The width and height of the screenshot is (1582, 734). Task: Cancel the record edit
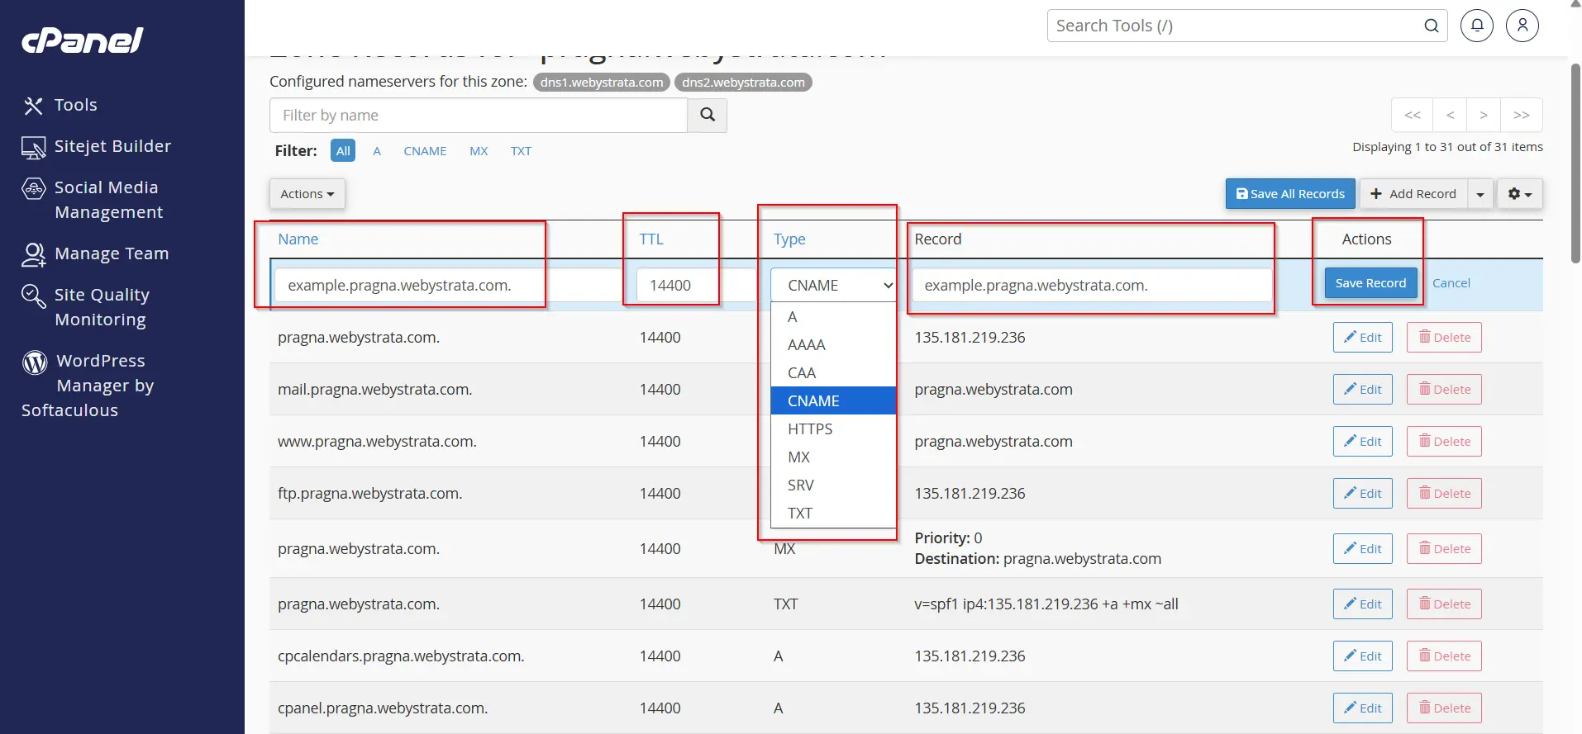tap(1451, 283)
